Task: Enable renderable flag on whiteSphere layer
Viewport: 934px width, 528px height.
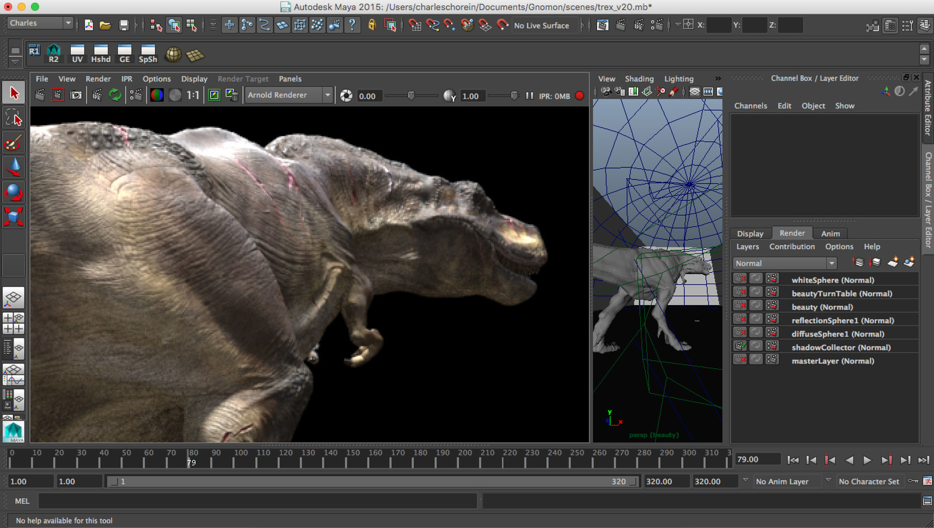Action: [740, 279]
